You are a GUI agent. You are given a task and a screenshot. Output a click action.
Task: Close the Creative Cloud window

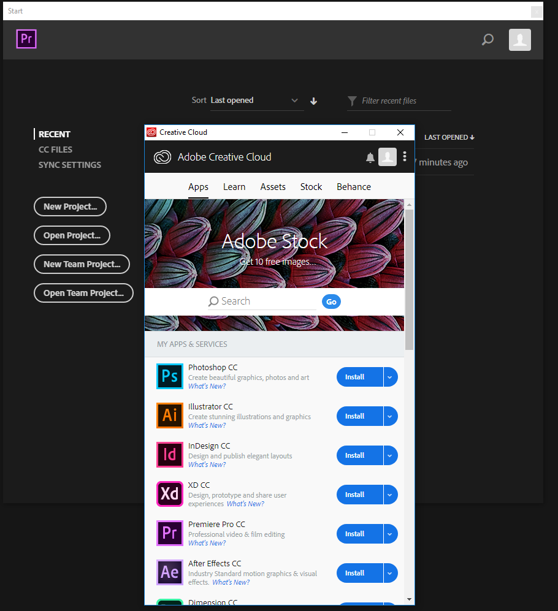[x=400, y=132]
